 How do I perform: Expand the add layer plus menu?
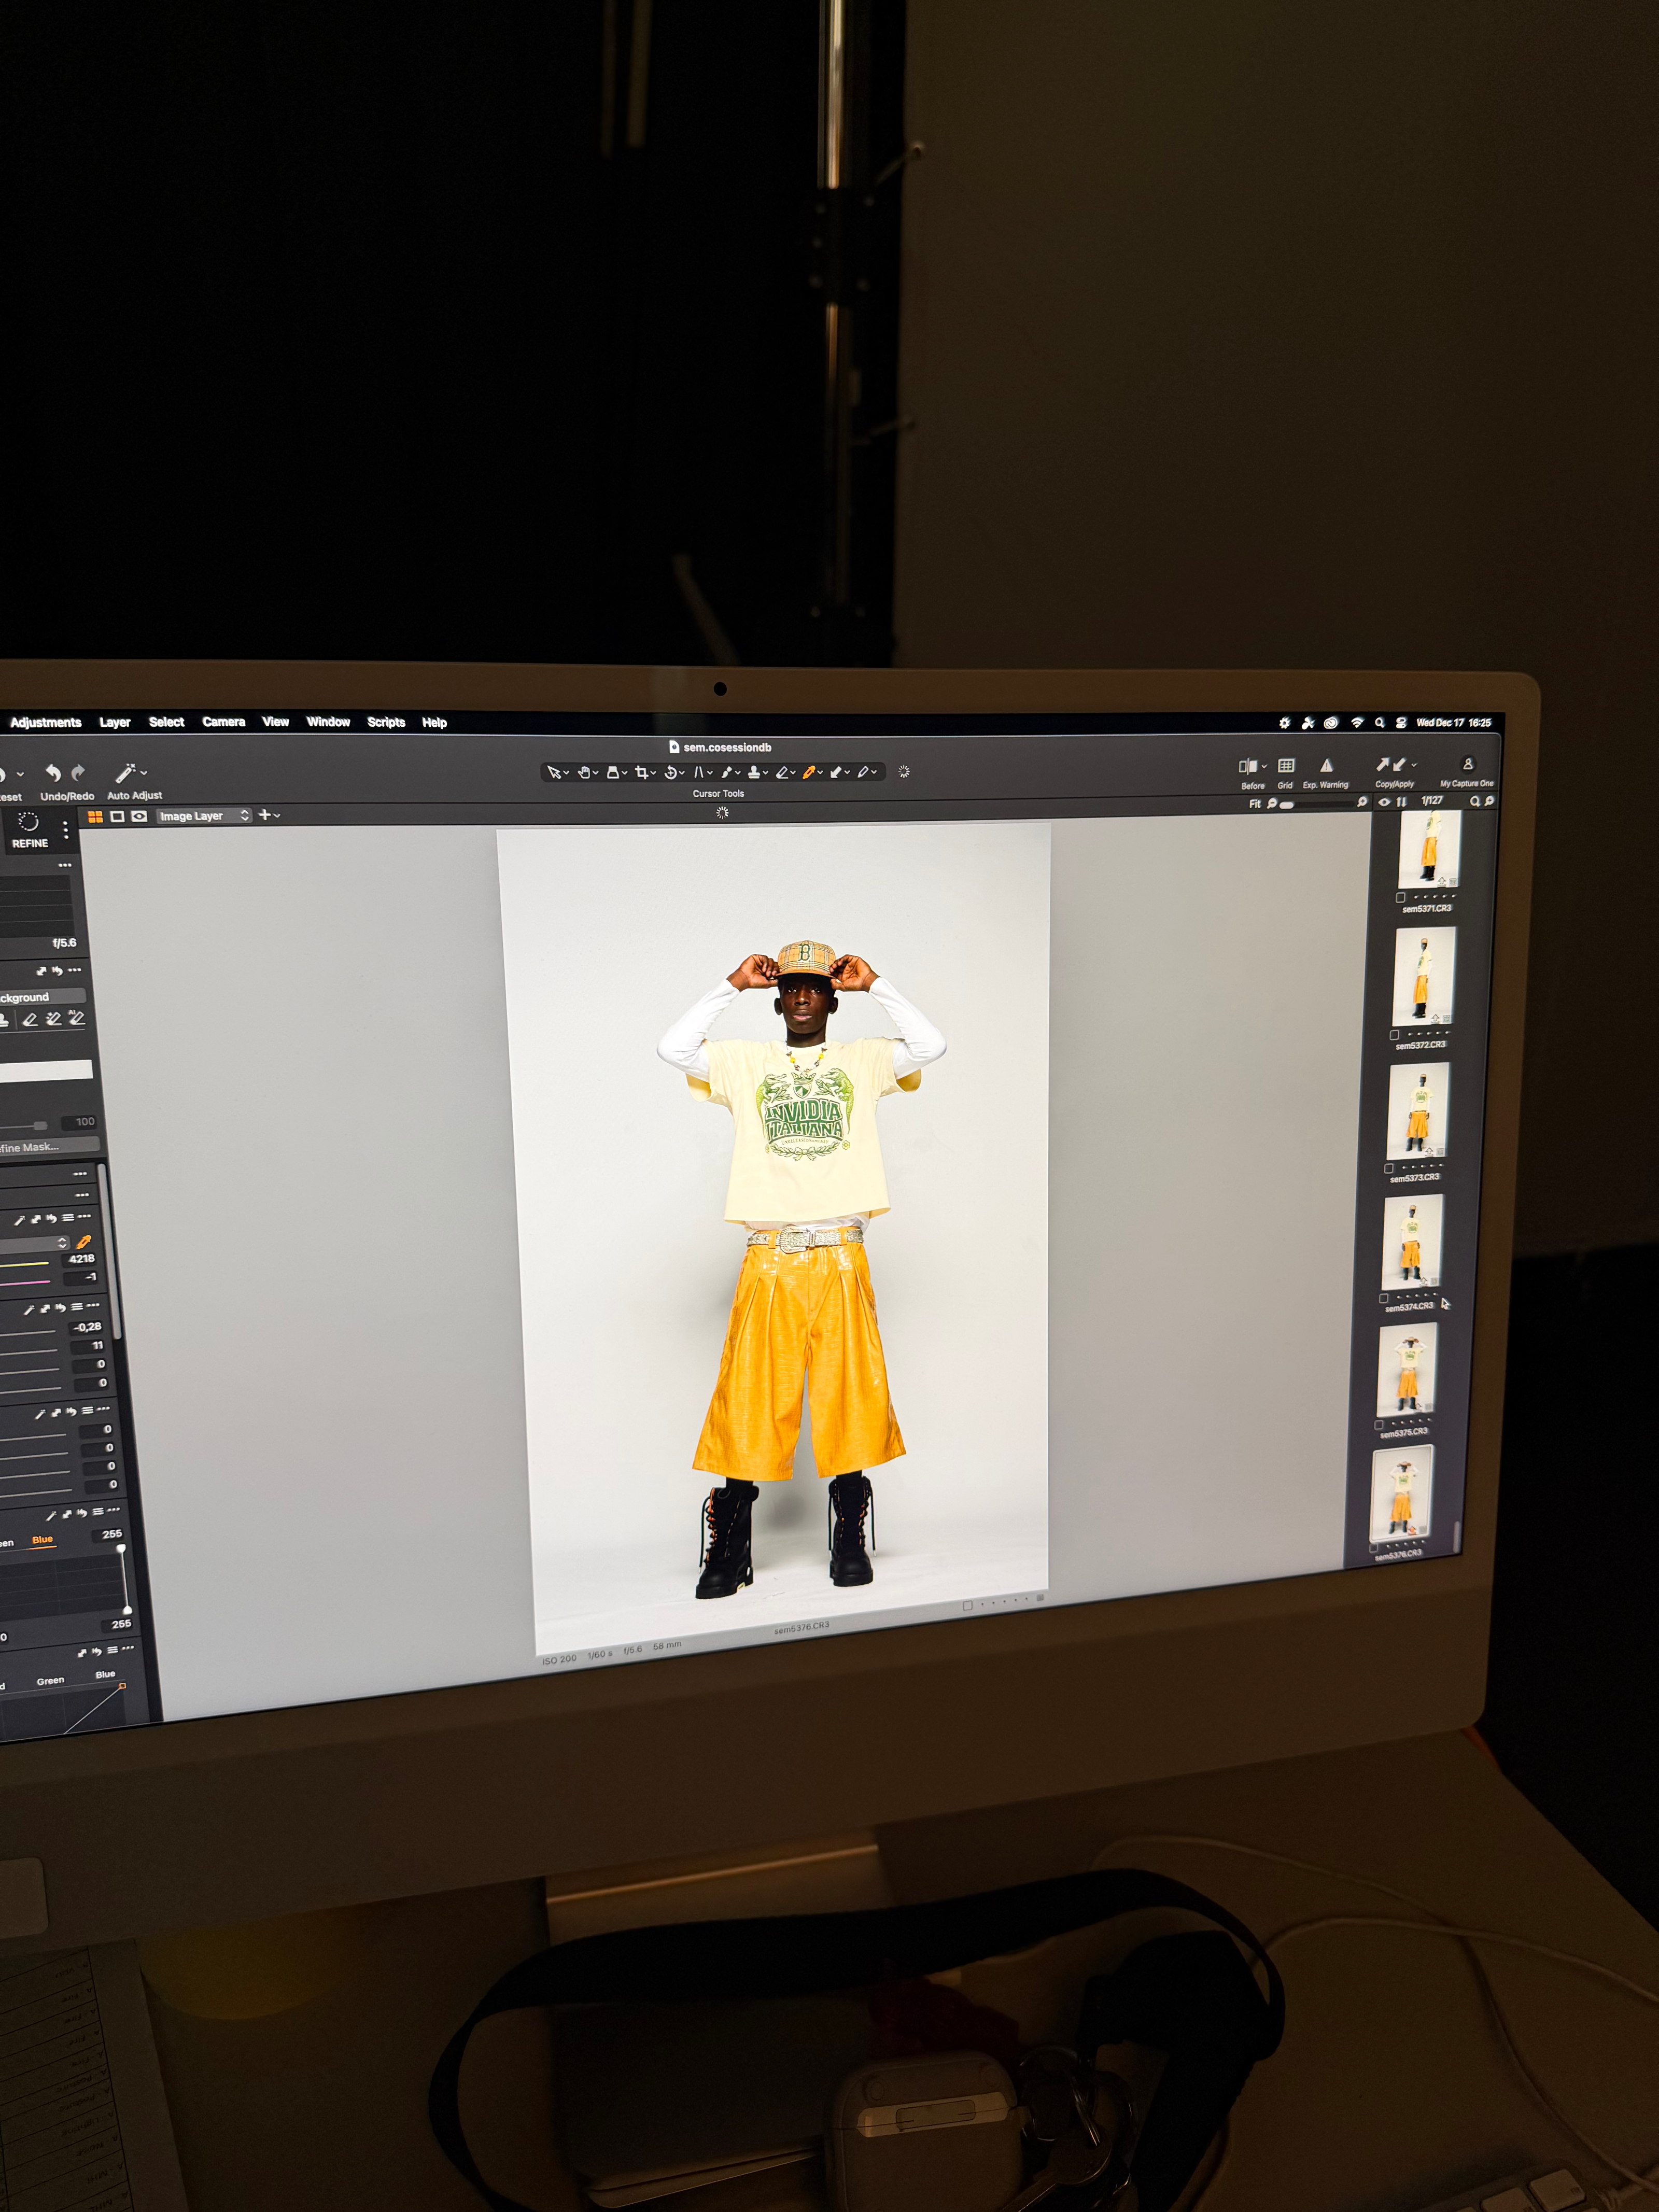coord(269,815)
